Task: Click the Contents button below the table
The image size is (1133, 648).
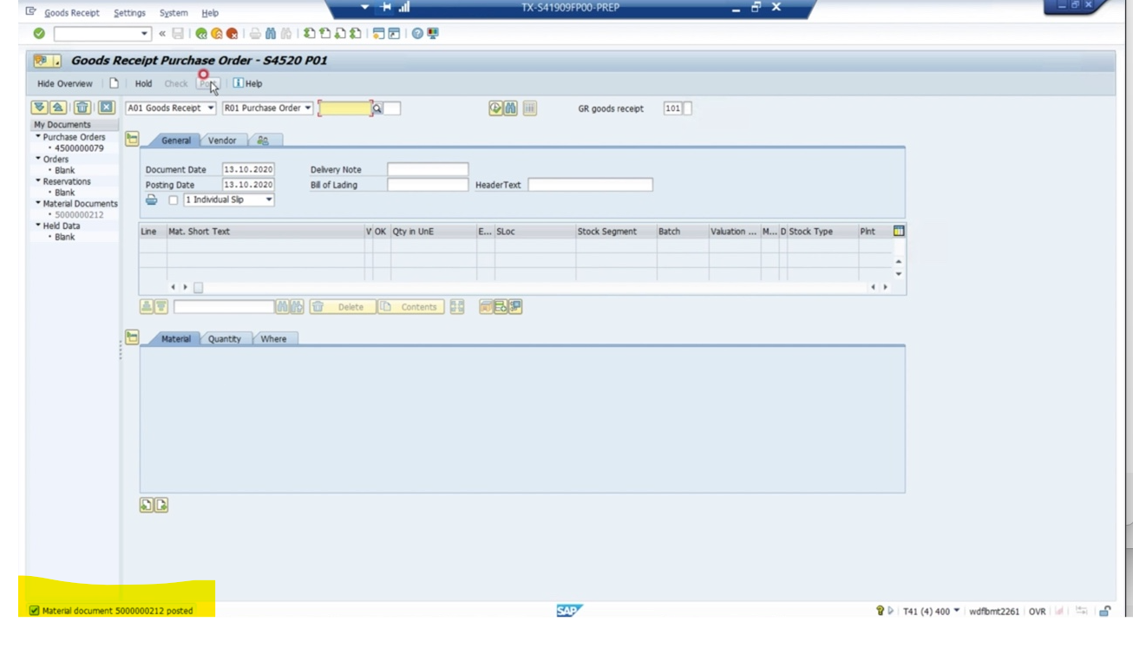Action: 411,307
